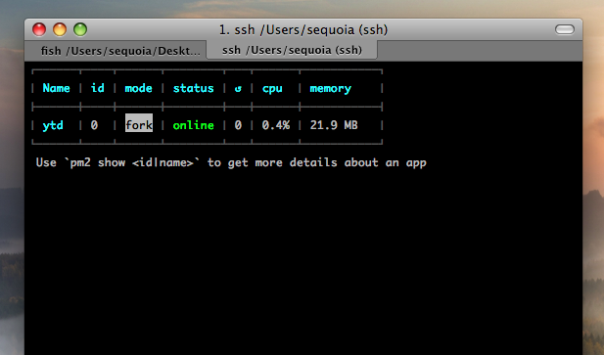
Task: Zoom the window using the green button
Action: tap(80, 29)
